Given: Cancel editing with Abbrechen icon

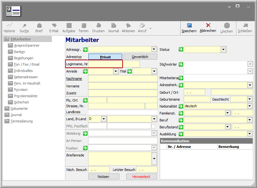Looking at the screenshot, I should [208, 27].
